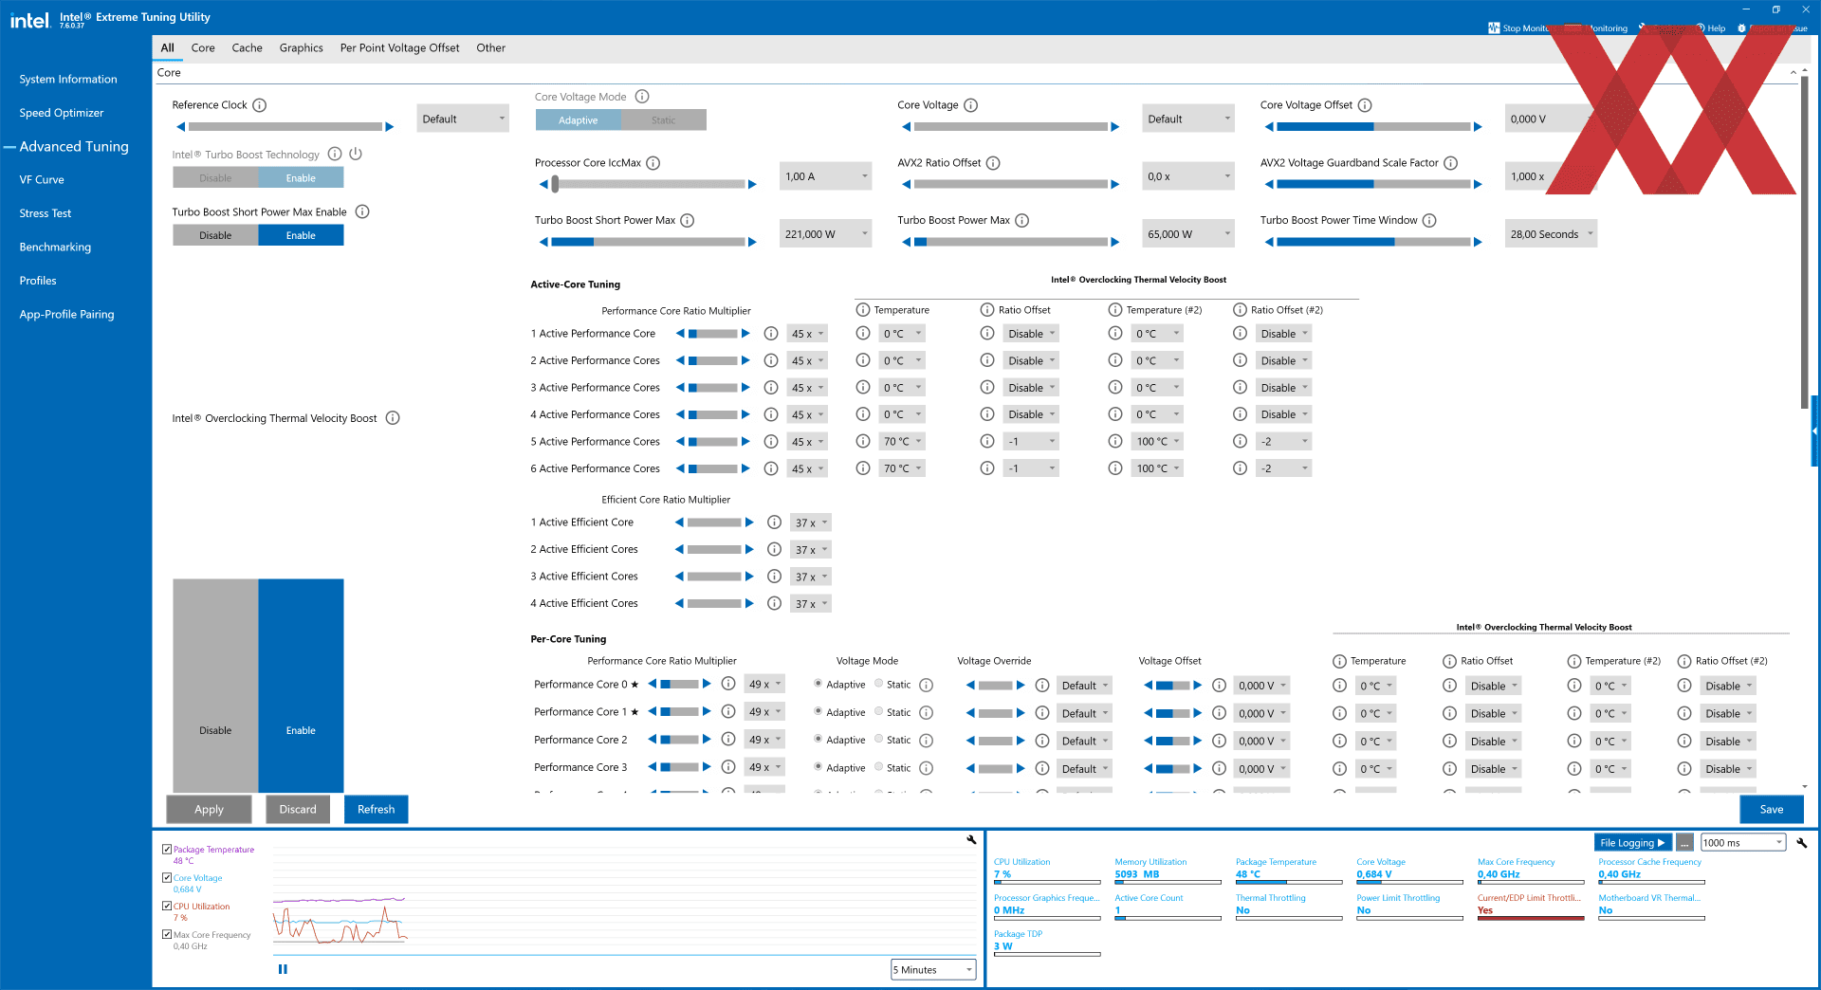This screenshot has height=990, width=1821.
Task: Switch to the Cache tab
Action: point(247,47)
